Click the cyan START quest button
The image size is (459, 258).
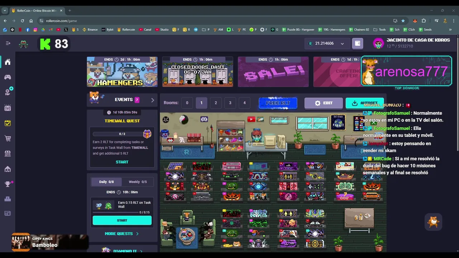click(x=122, y=220)
